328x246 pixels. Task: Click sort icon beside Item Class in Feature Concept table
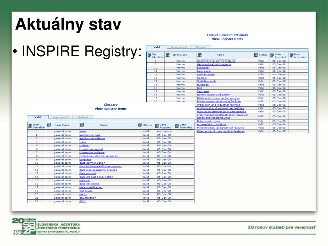168,55
